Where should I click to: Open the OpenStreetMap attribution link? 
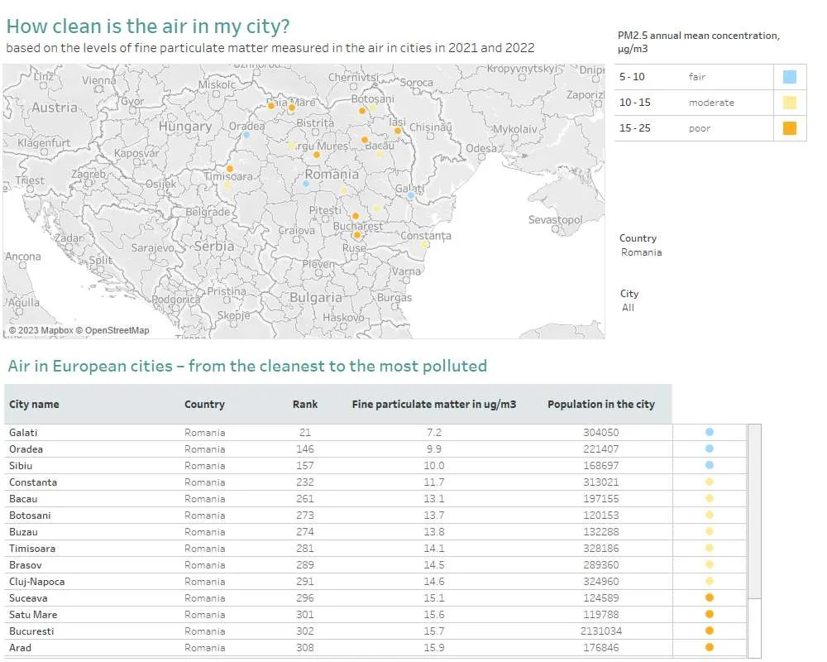click(117, 330)
